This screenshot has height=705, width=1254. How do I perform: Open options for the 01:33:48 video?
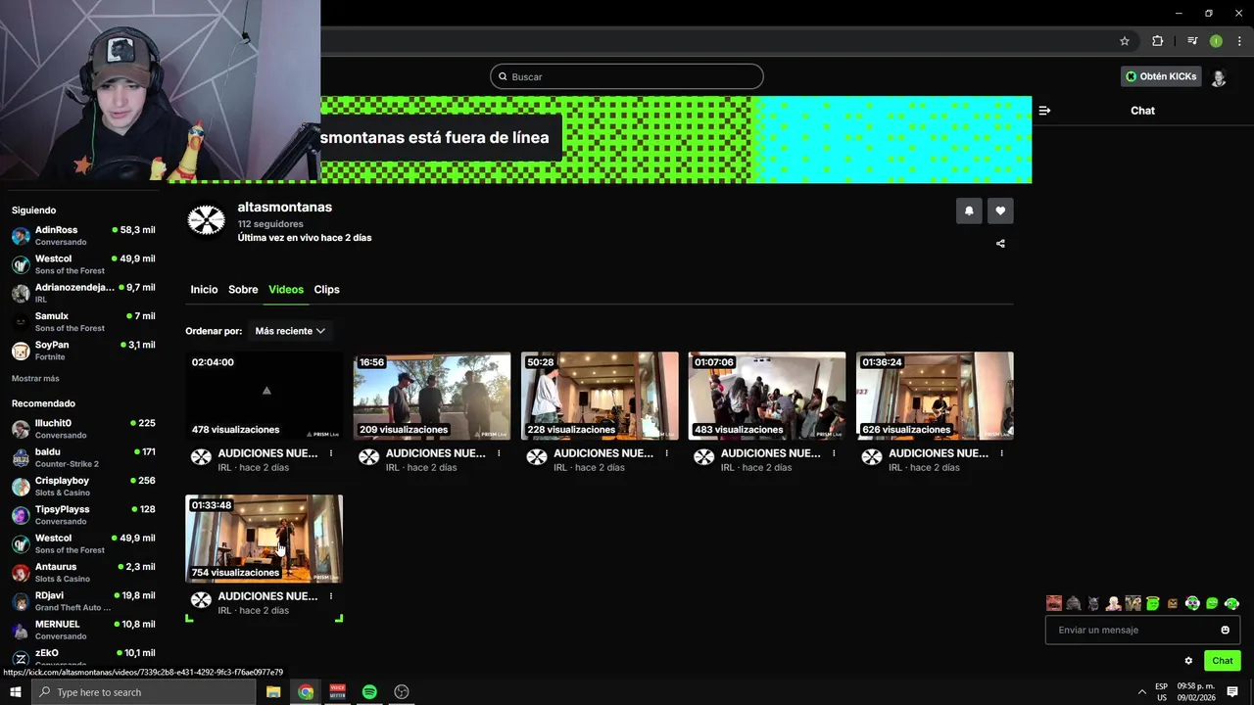[x=331, y=596]
